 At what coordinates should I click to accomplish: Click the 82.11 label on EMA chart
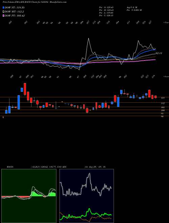159,53
